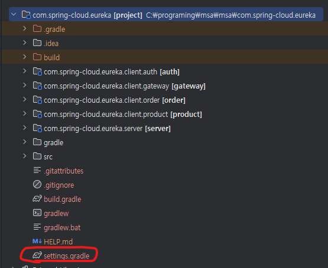The width and height of the screenshot is (328, 268).
Task: Open the settings.gradle file
Action: pos(67,256)
